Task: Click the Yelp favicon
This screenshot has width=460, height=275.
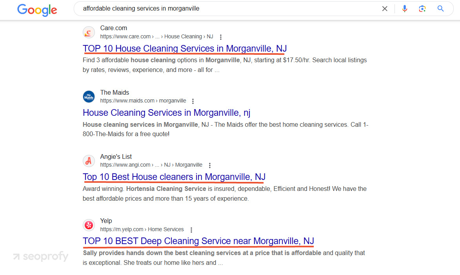Action: click(x=89, y=225)
